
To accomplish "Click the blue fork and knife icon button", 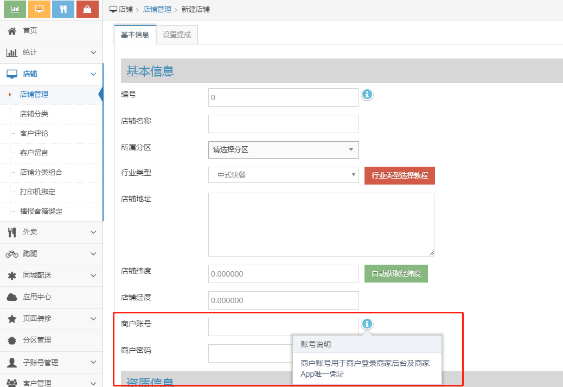I will [x=63, y=9].
